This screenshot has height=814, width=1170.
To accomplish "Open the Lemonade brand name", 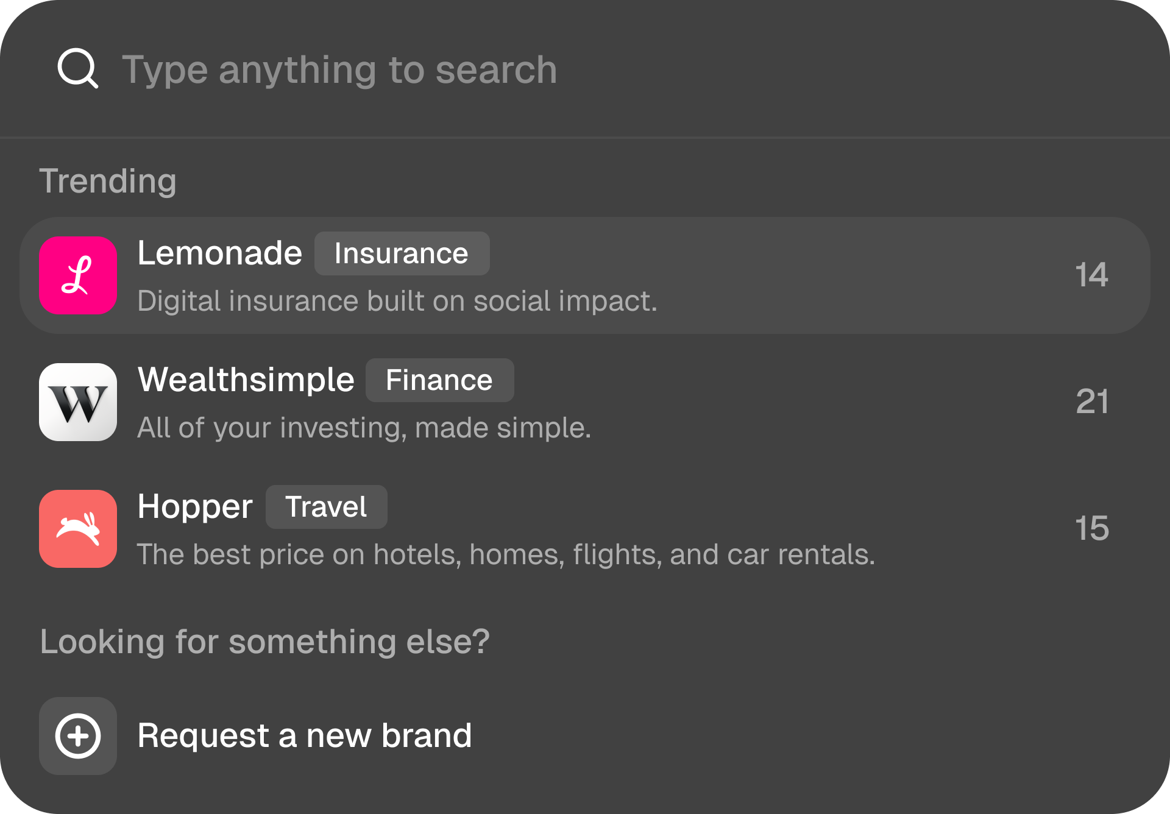I will click(x=219, y=253).
